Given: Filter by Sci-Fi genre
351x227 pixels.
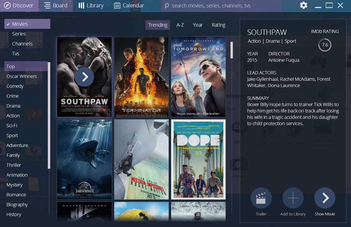Looking at the screenshot, I should pos(12,125).
